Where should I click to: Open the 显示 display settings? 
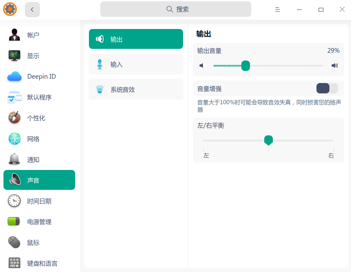coord(39,56)
